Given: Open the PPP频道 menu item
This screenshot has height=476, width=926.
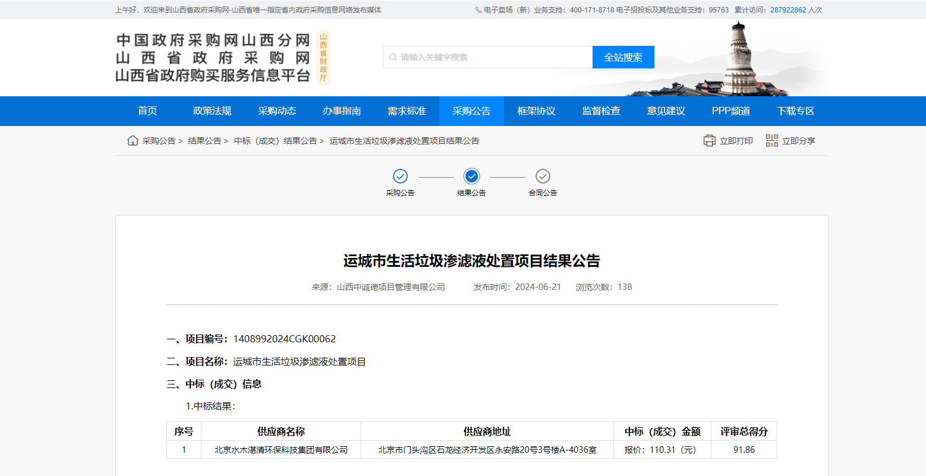Looking at the screenshot, I should click(730, 111).
